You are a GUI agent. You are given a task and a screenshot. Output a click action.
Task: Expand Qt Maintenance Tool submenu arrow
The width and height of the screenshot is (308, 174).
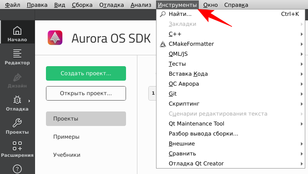pyautogui.click(x=302, y=124)
